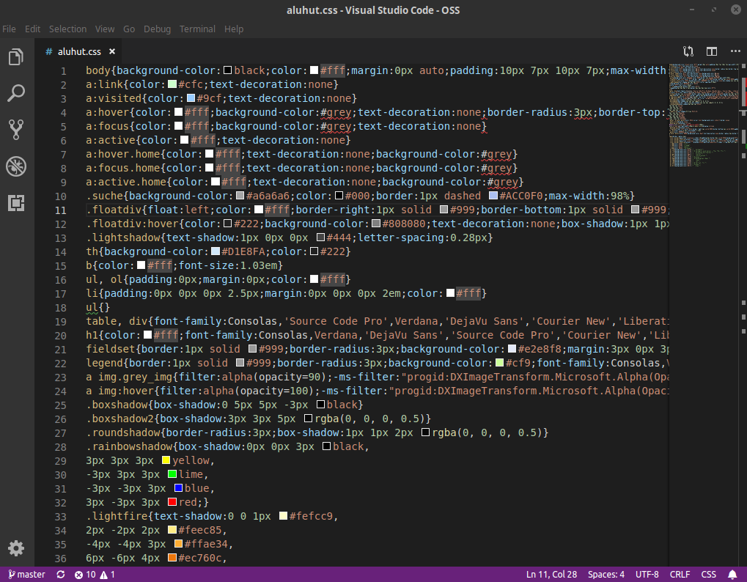The height and width of the screenshot is (582, 747).
Task: Open the File menu
Action: tap(9, 29)
